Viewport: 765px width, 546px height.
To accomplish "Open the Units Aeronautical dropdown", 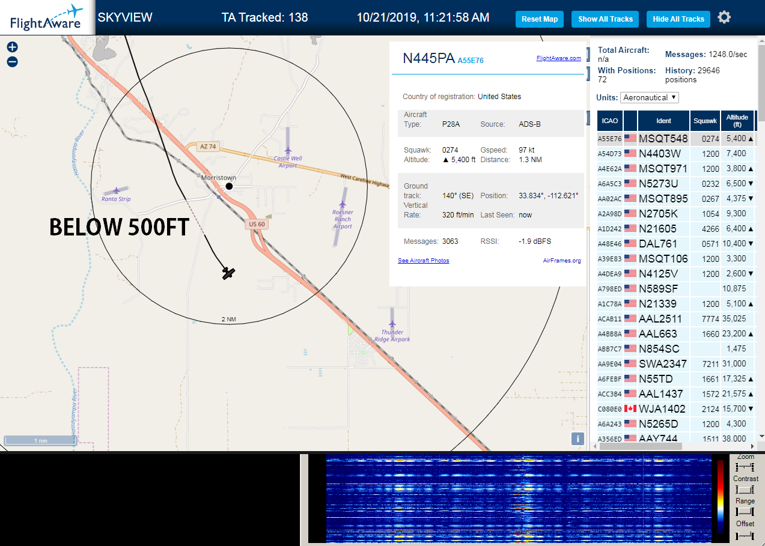I will click(650, 97).
